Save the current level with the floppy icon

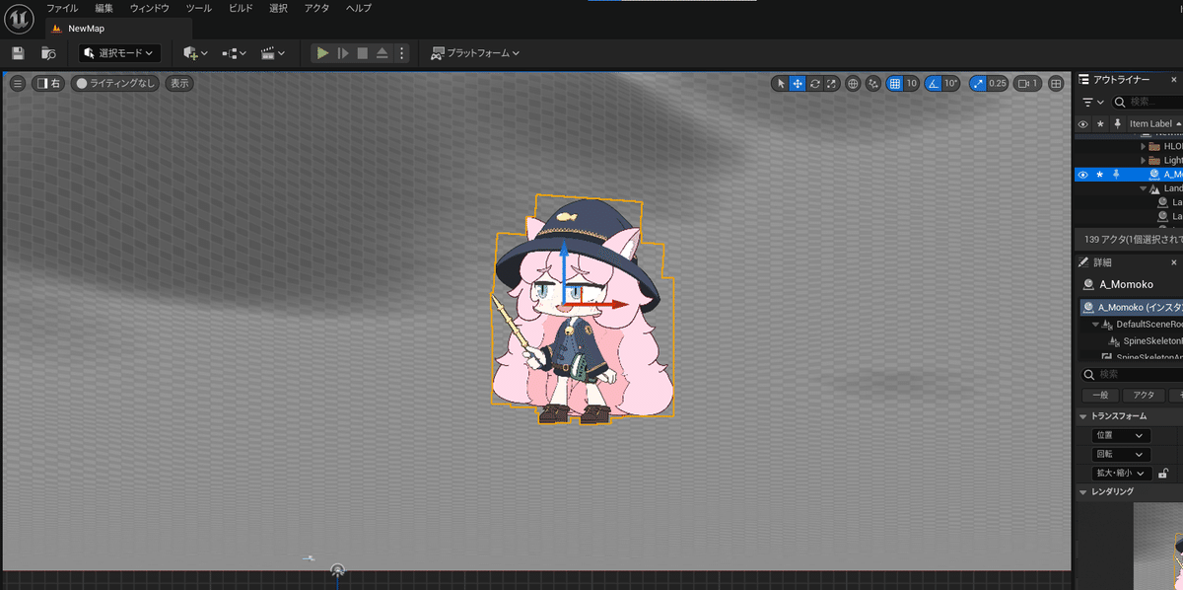[x=18, y=53]
